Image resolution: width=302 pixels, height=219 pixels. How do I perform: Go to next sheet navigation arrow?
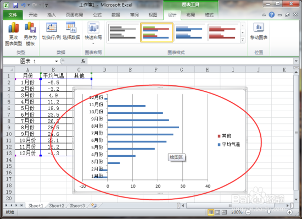(x=16, y=205)
